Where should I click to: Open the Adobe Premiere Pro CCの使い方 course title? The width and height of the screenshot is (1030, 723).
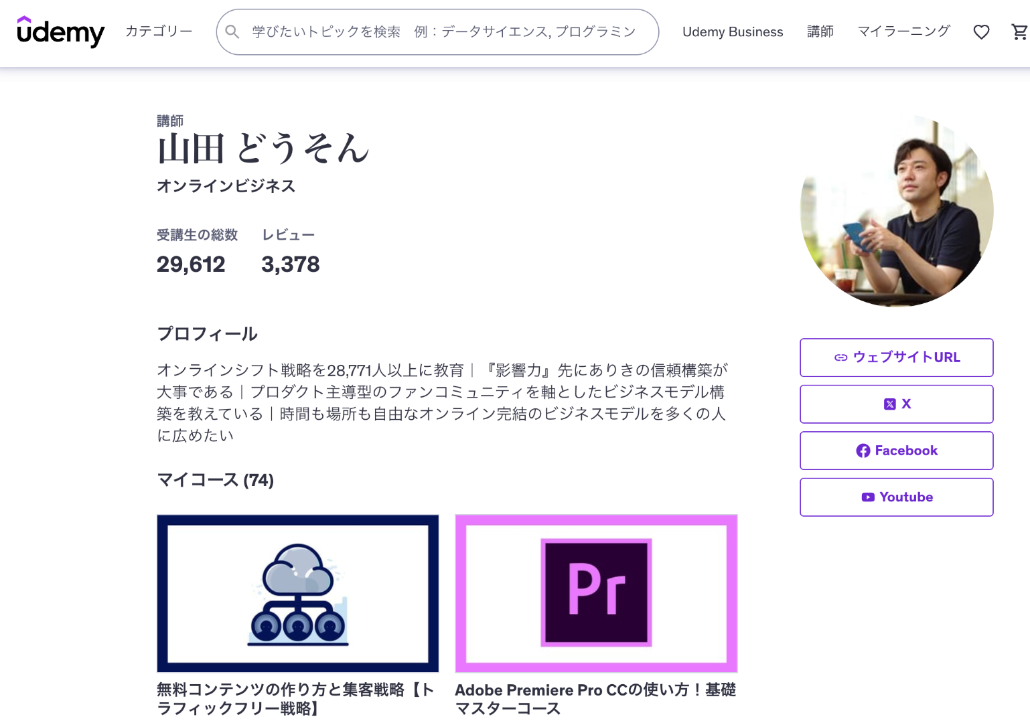[595, 699]
